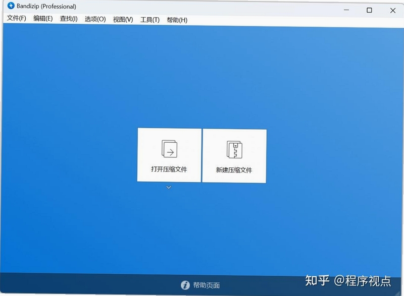This screenshot has width=404, height=296.
Task: Click the info icon beside 帮助页面
Action: [185, 285]
